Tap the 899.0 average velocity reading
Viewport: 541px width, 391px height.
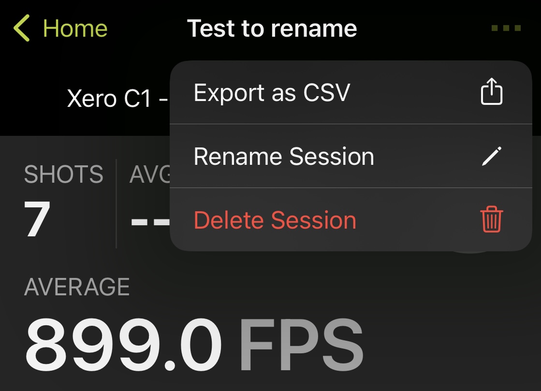point(123,345)
